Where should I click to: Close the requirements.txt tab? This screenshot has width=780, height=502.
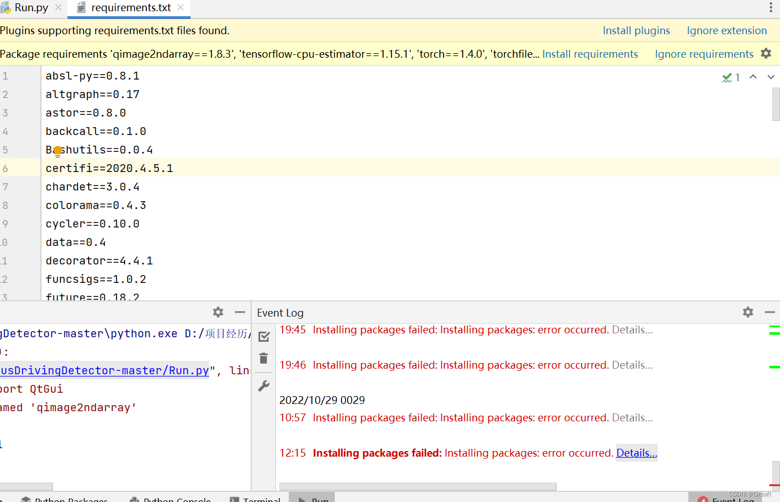(181, 8)
